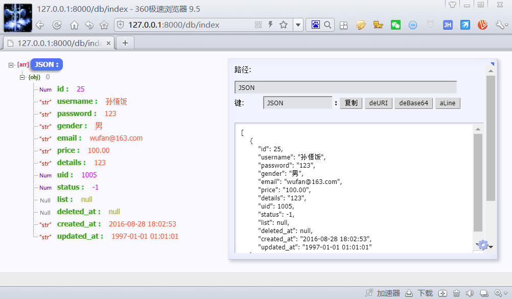Open address bar history dropdown arrow
Viewport: 512px width, 299px height.
click(x=298, y=25)
